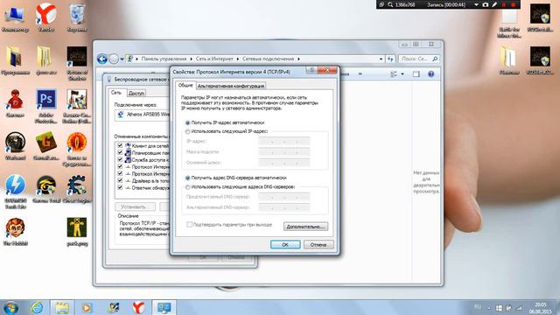Select 'Использовать следующий IP-адрес' radio option
This screenshot has height=315, width=560.
tap(187, 131)
